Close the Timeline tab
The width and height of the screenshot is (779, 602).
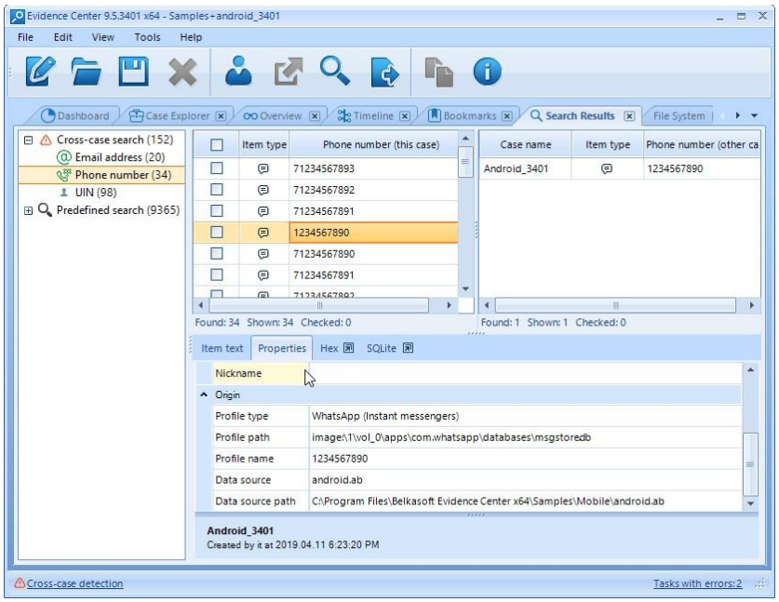point(405,115)
